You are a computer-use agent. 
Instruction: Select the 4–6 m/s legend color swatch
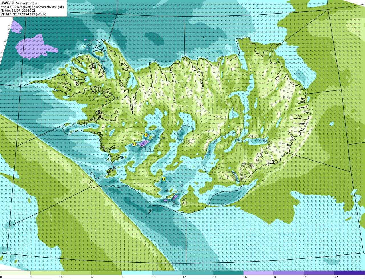pyautogui.click(x=76, y=273)
